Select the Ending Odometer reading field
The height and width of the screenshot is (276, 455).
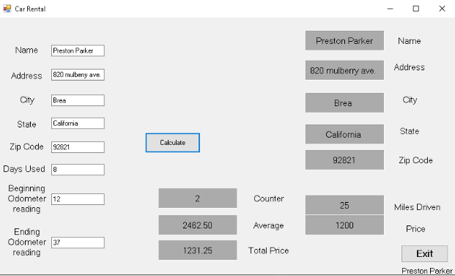point(78,242)
